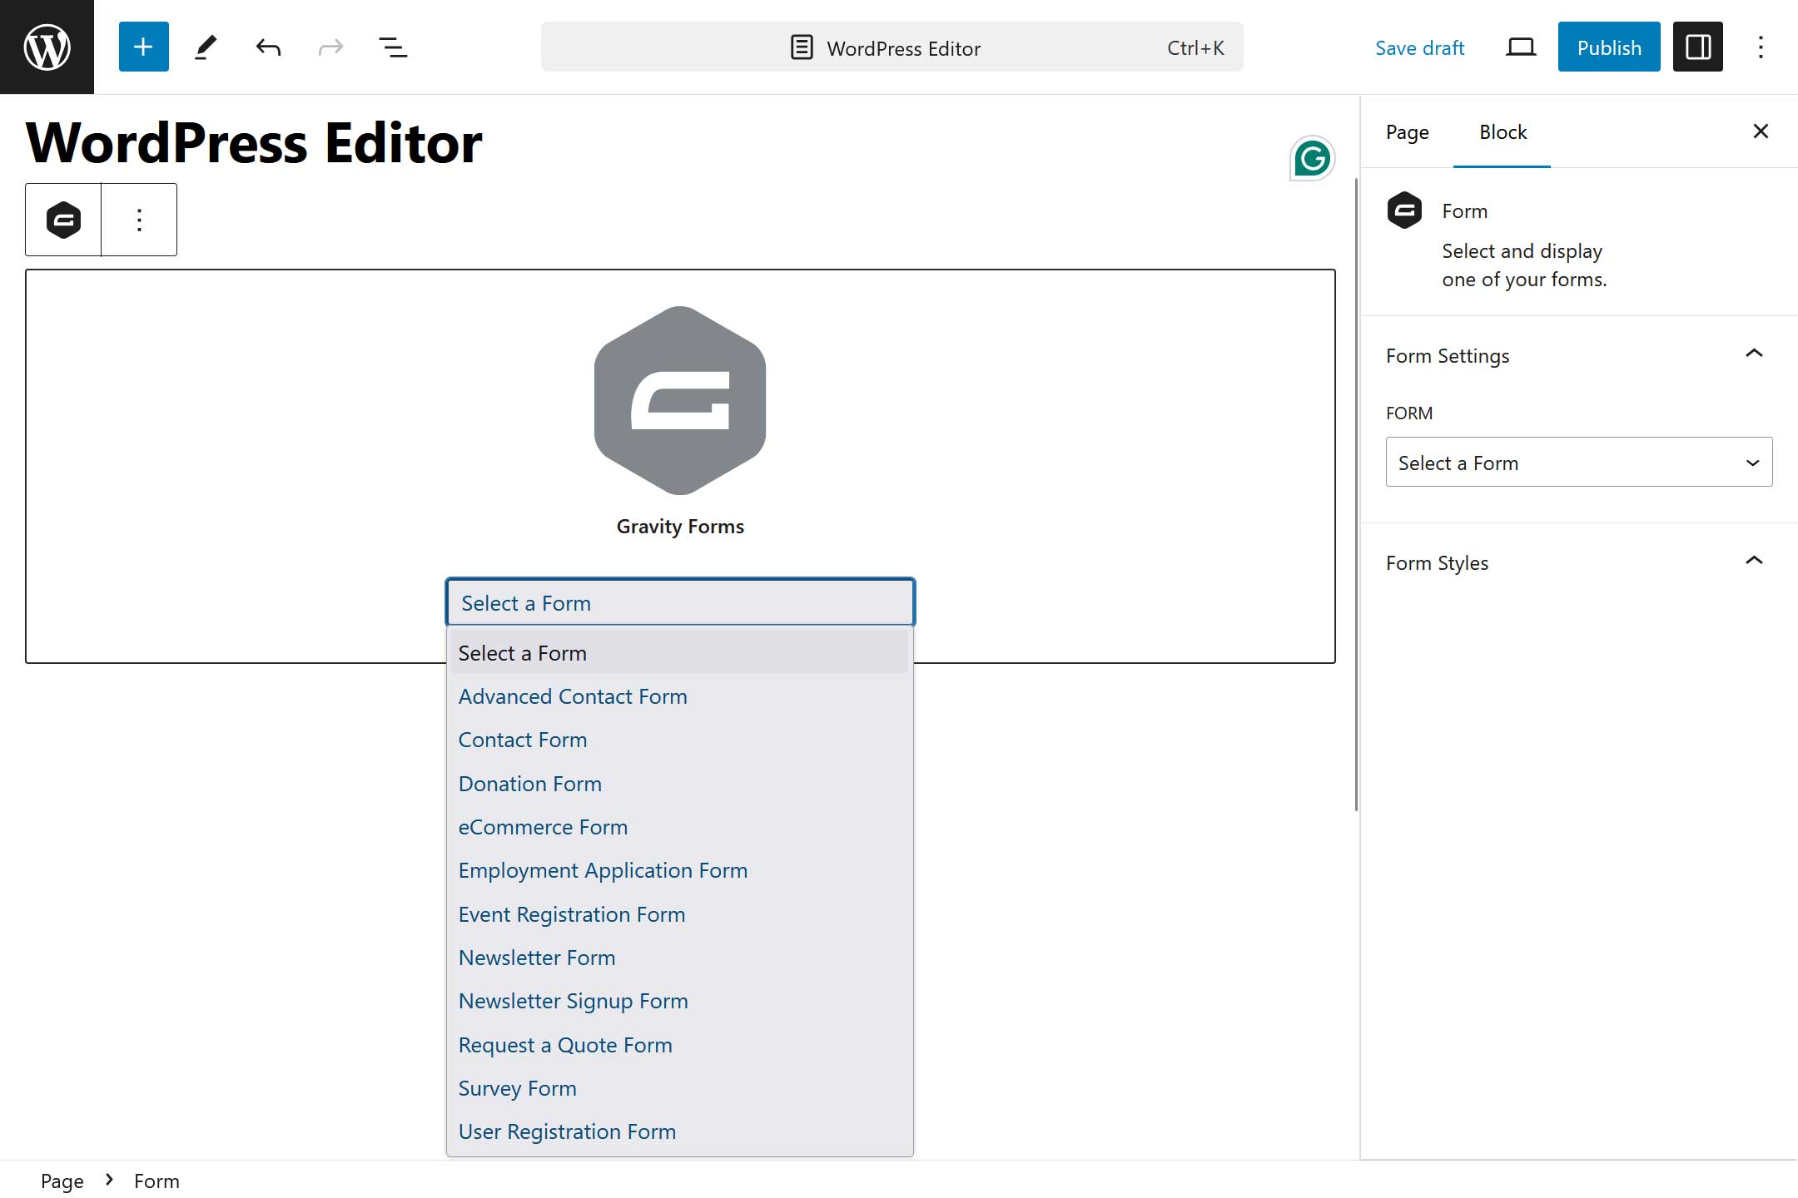Save the page as draft
The image size is (1798, 1198).
click(1419, 47)
